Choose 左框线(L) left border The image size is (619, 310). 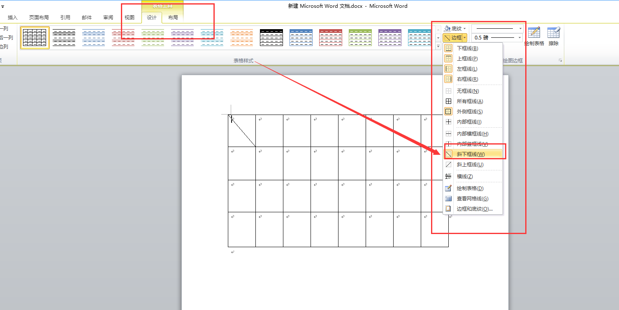click(x=473, y=69)
